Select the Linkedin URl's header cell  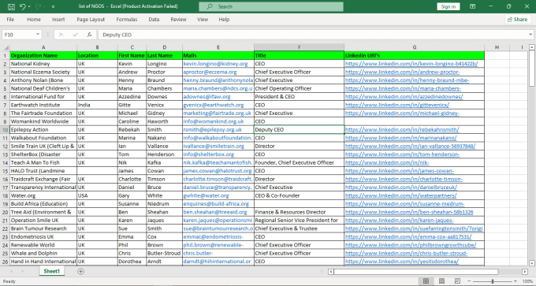[x=415, y=55]
